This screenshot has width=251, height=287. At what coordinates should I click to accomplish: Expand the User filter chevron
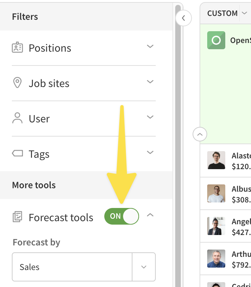coord(150,117)
